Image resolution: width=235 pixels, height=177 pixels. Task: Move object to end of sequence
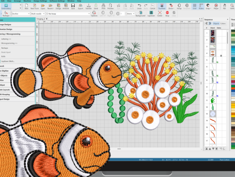click(217, 149)
